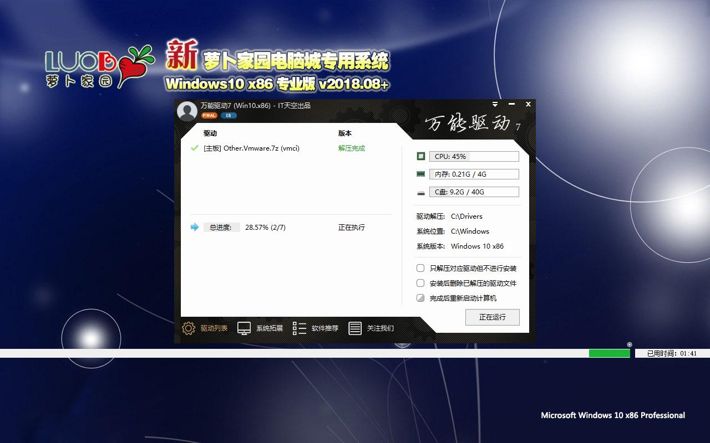Click the monitor icon for 系统拓展
The image size is (710, 443).
(x=244, y=328)
